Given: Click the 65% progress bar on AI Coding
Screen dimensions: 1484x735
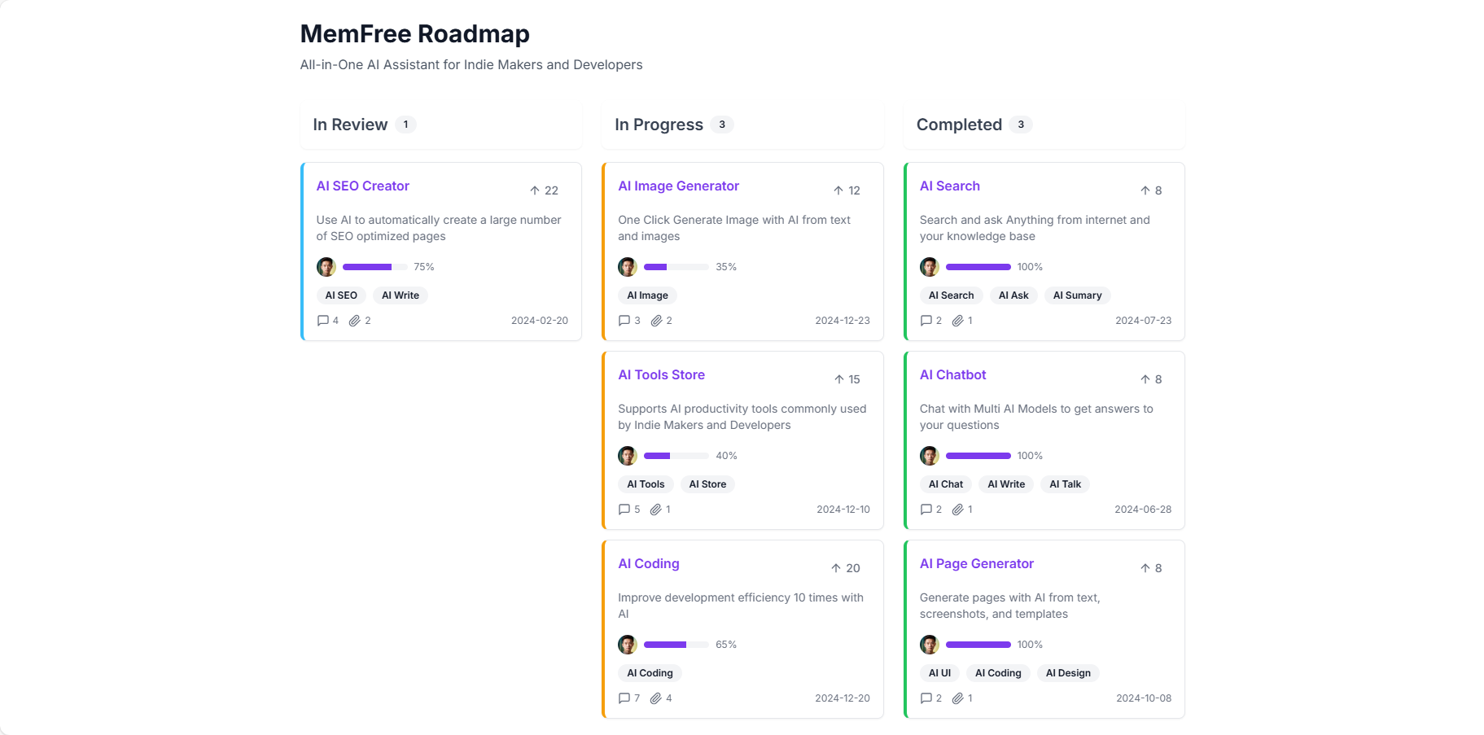Looking at the screenshot, I should [676, 645].
